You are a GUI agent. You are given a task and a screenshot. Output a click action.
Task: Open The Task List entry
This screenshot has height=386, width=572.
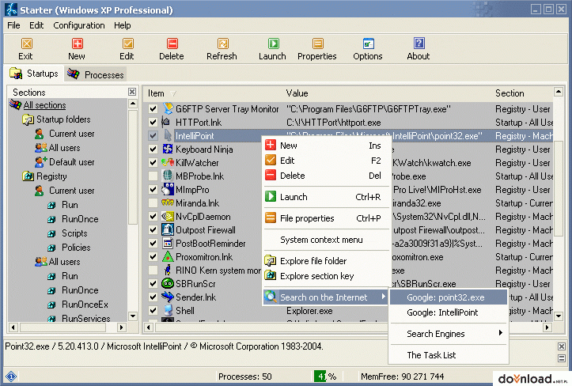[449, 355]
